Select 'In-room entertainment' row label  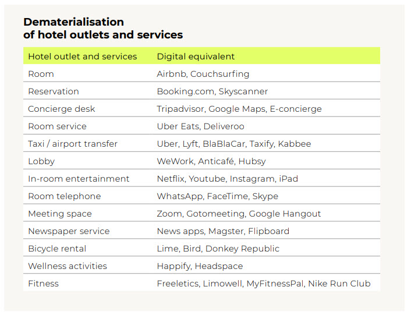[x=79, y=179]
